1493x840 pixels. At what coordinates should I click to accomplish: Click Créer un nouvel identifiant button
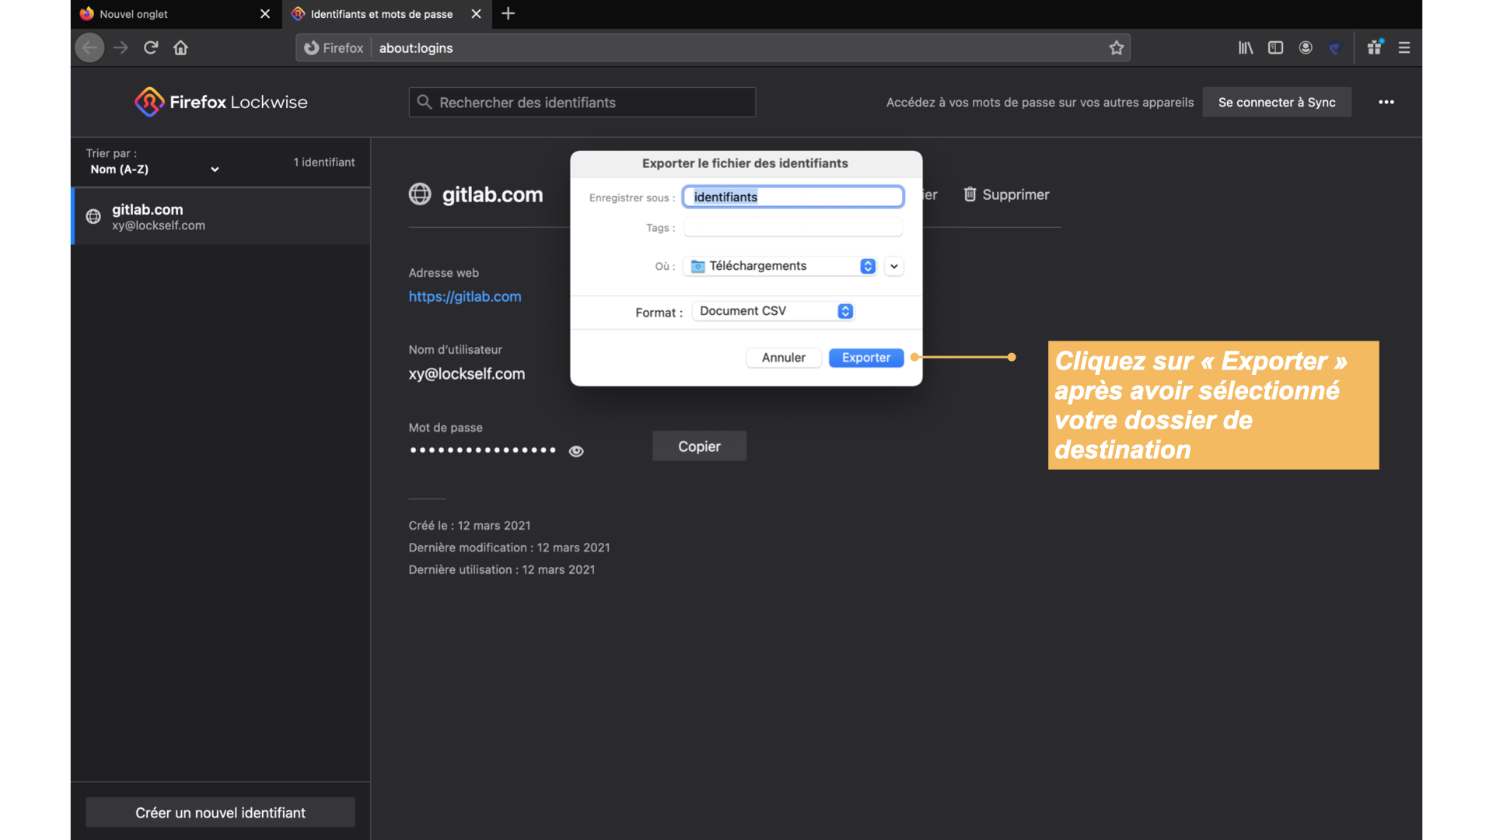(220, 813)
